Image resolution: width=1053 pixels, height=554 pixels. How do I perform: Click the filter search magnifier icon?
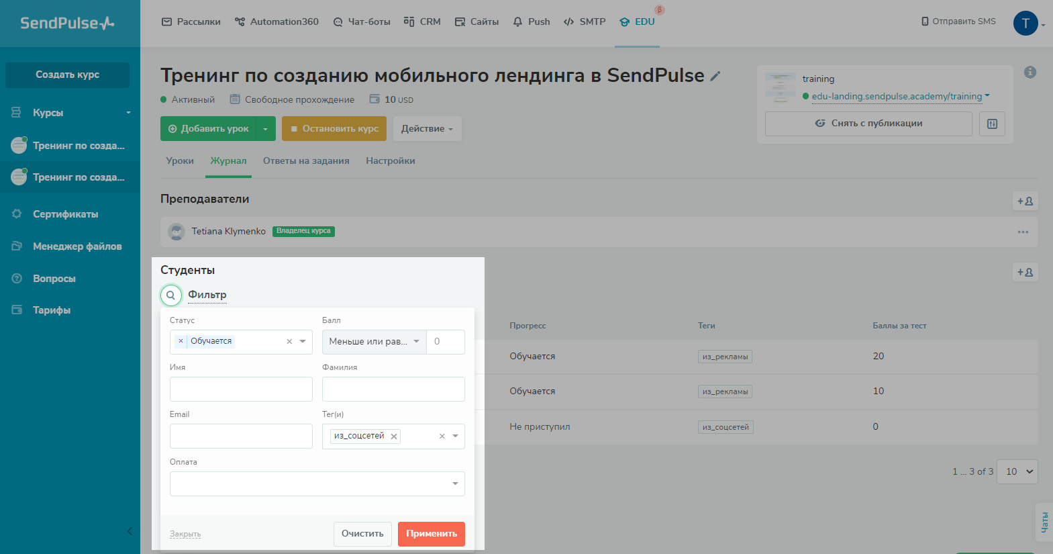(171, 295)
